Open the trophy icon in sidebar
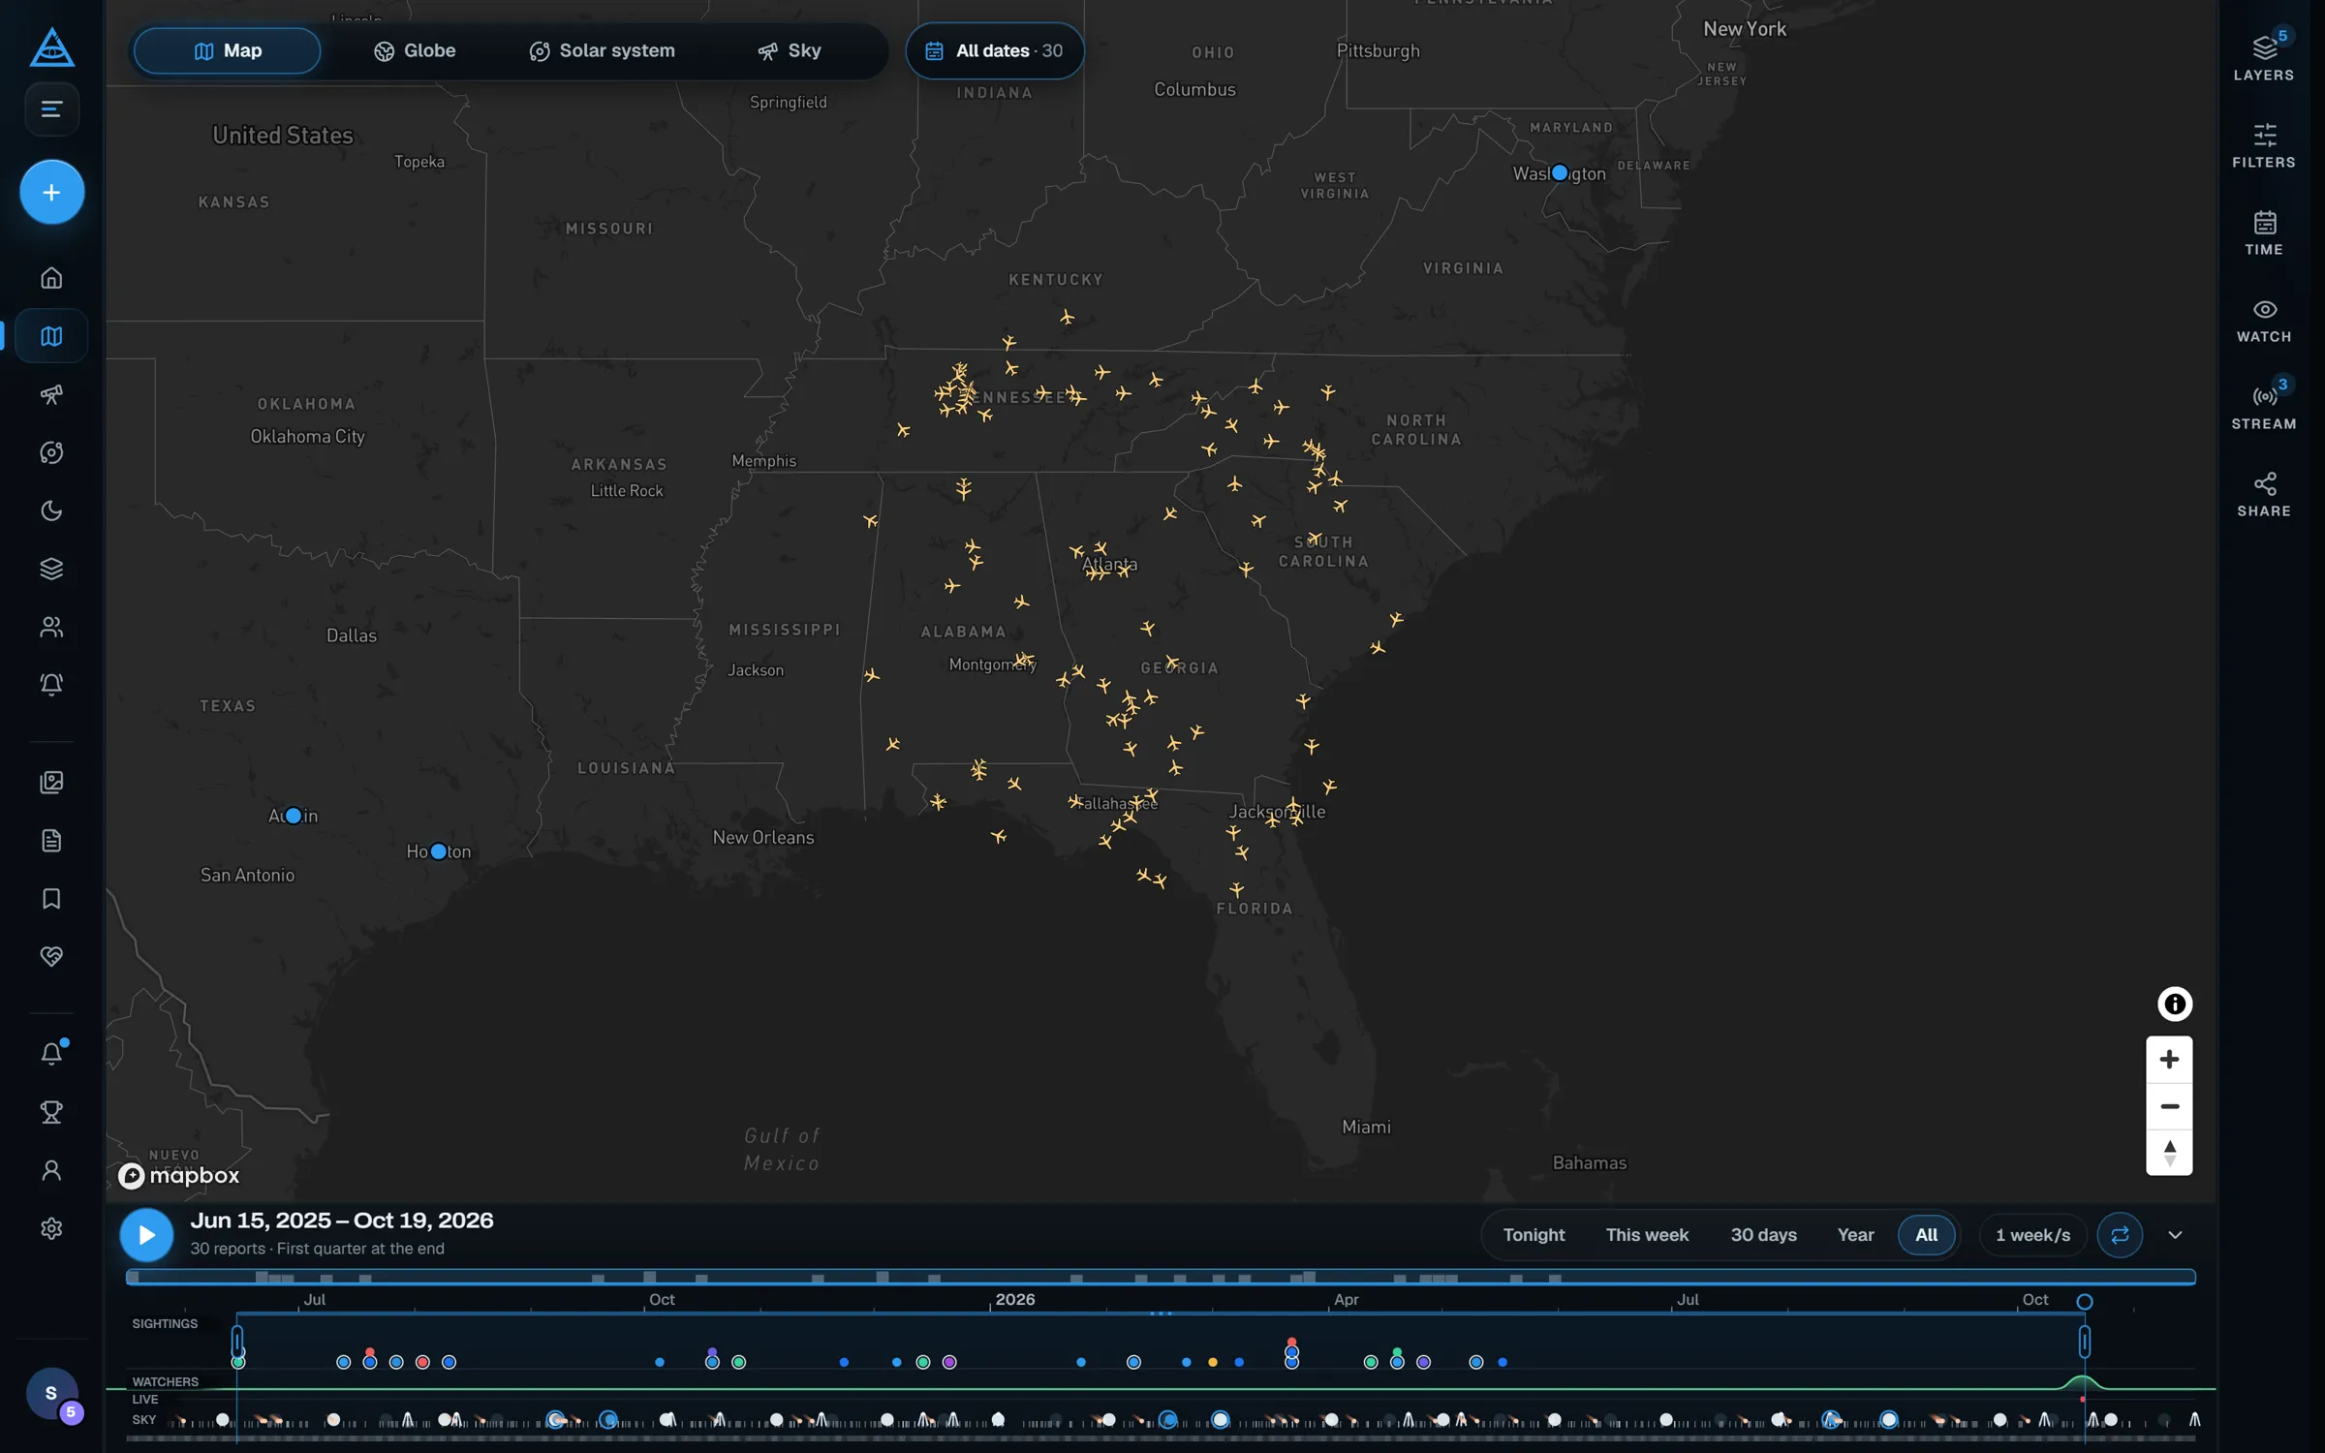 pyautogui.click(x=51, y=1111)
